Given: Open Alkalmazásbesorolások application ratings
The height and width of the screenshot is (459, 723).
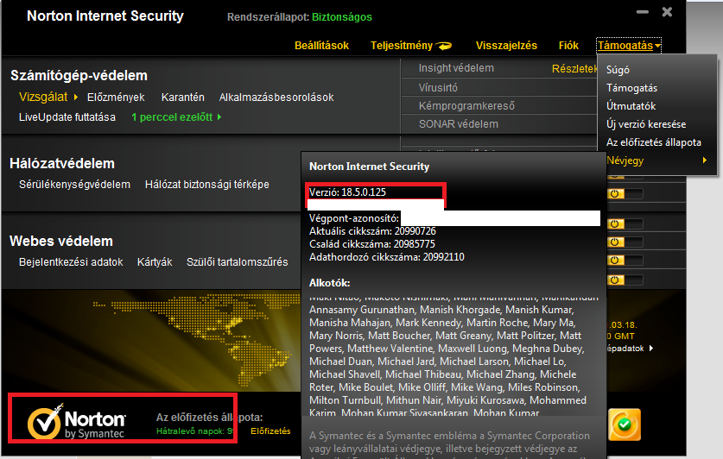Looking at the screenshot, I should [276, 97].
